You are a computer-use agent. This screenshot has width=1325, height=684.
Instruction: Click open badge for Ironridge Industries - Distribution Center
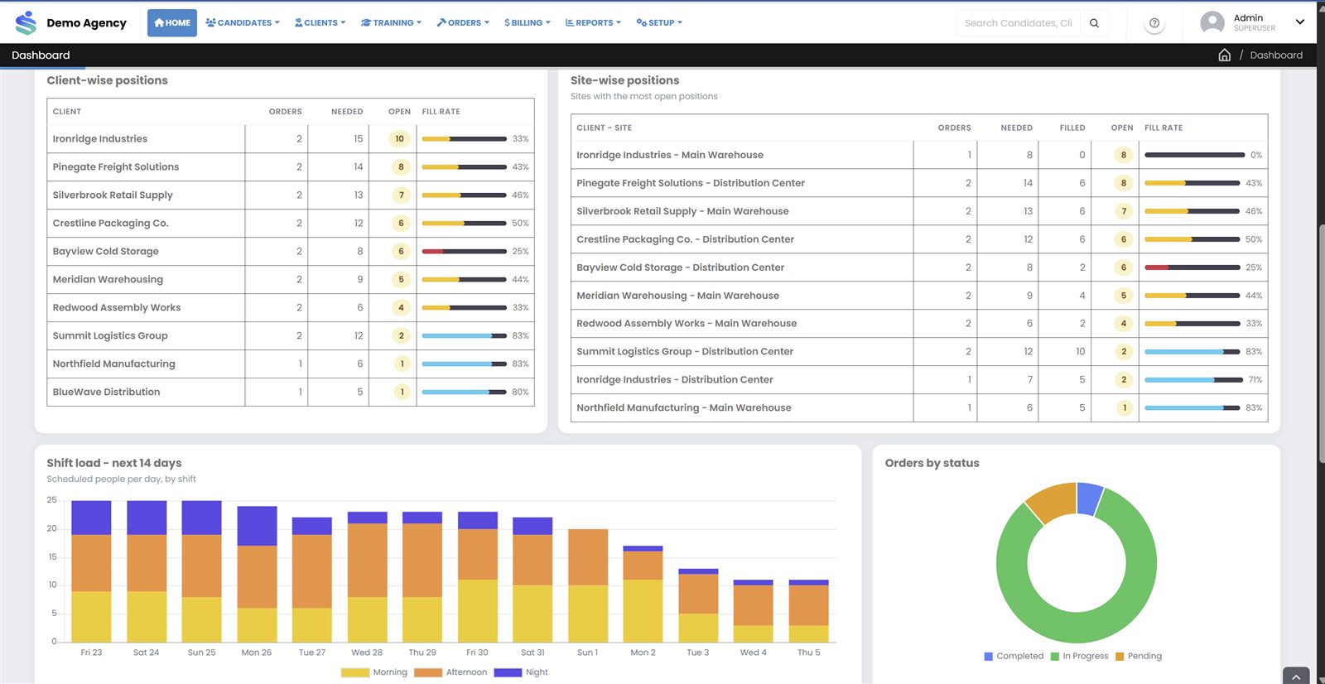coord(1124,380)
